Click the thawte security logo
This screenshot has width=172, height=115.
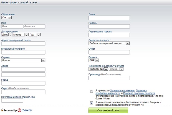[25, 110]
